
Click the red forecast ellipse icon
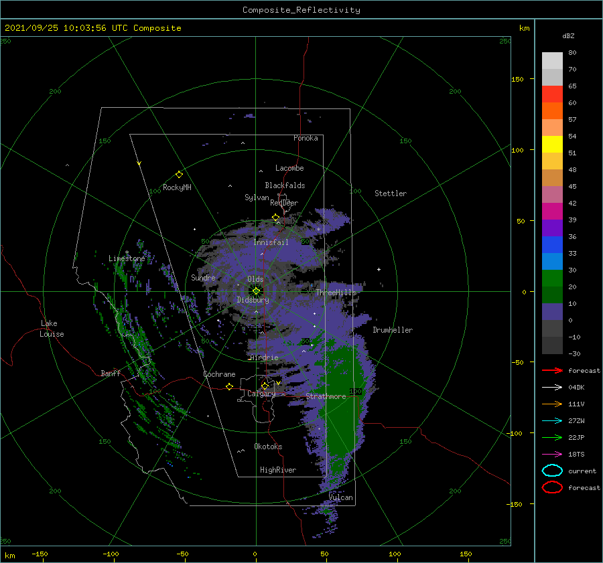coord(552,487)
